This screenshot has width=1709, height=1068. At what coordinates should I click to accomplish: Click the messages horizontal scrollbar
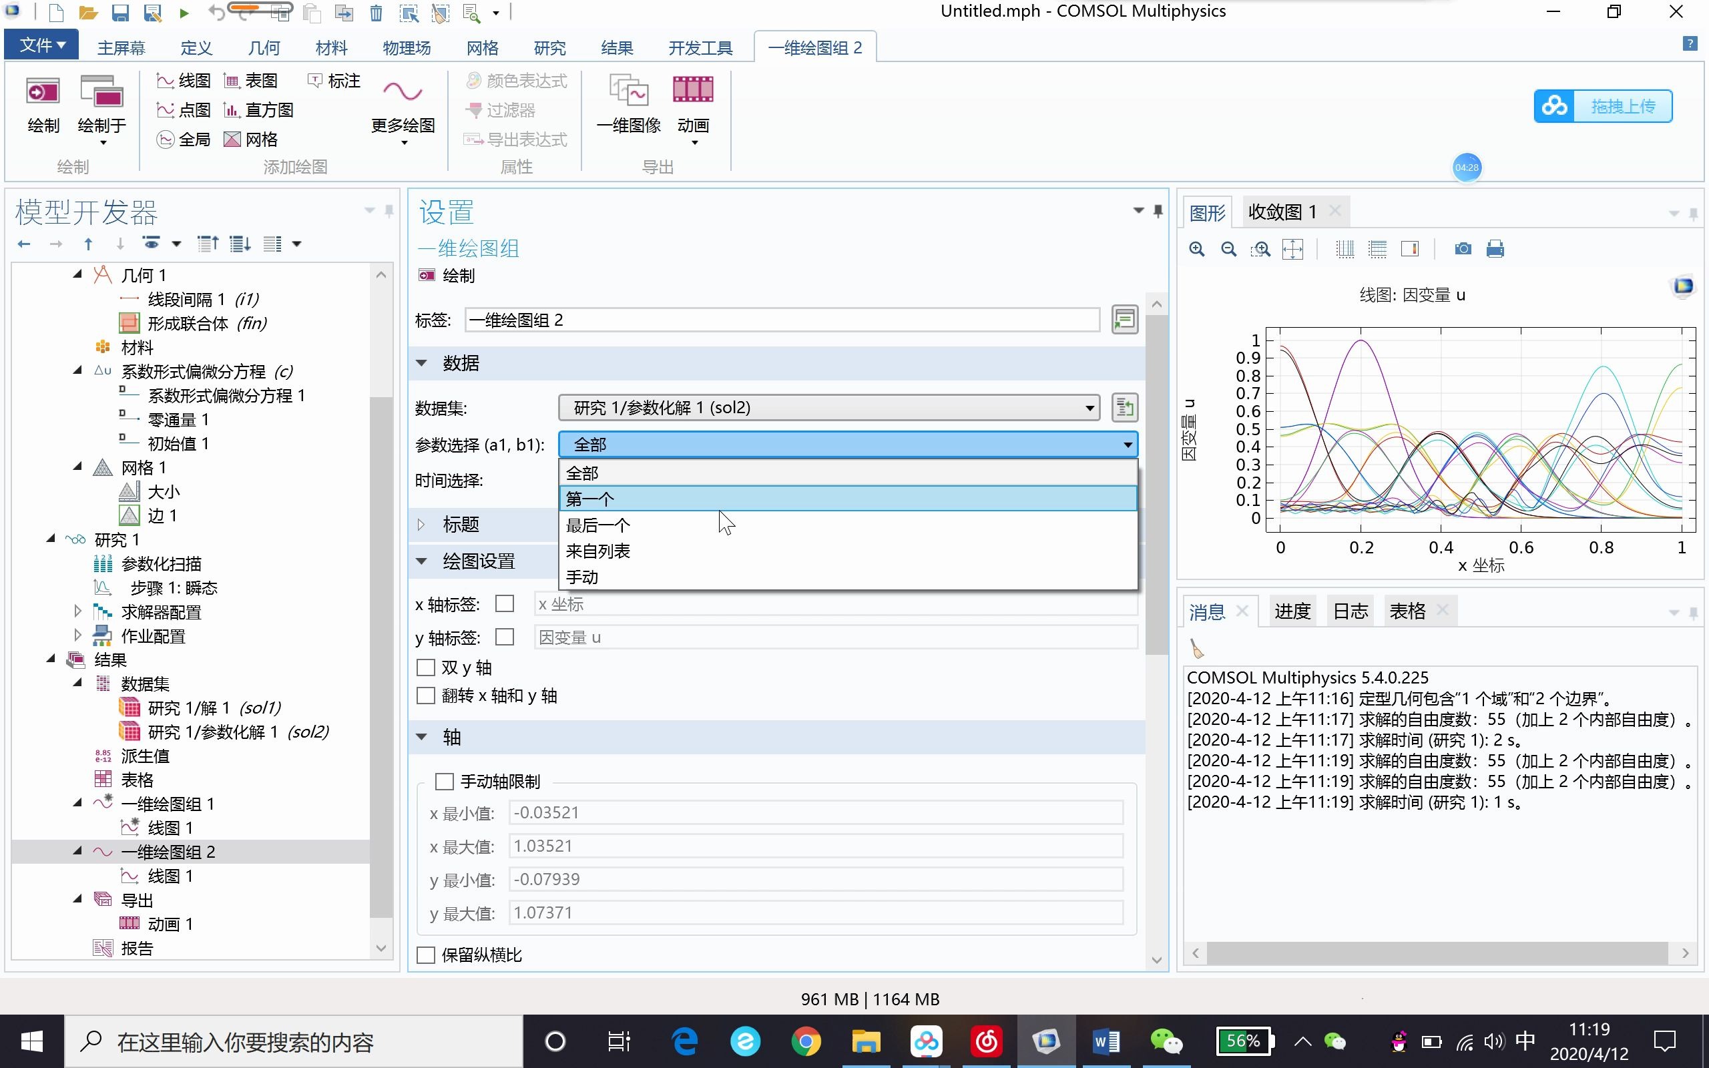[1437, 953]
